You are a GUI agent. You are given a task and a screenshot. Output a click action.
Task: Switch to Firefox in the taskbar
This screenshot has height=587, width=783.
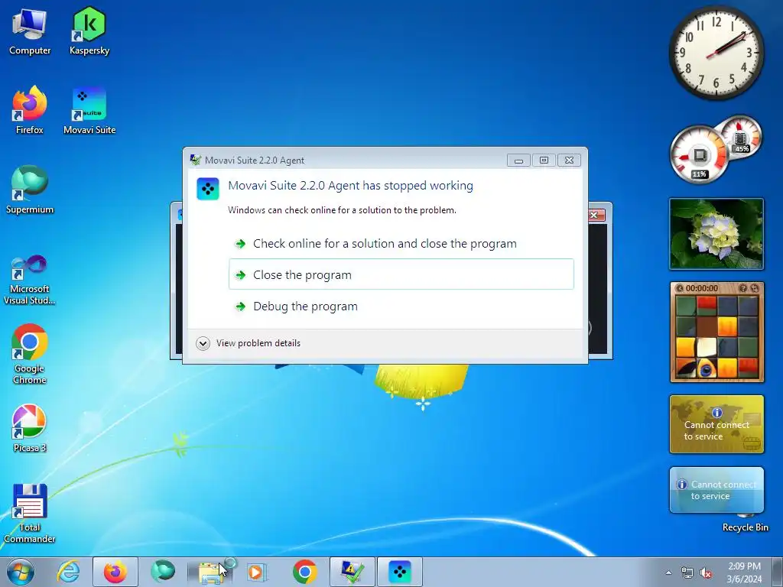coord(115,572)
